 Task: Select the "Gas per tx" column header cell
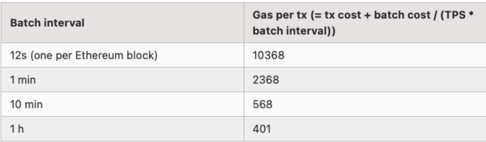click(365, 23)
